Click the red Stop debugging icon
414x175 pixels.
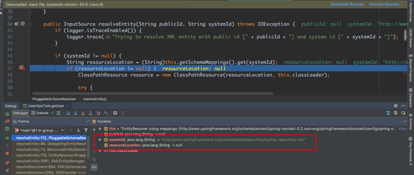pyautogui.click(x=7, y=153)
